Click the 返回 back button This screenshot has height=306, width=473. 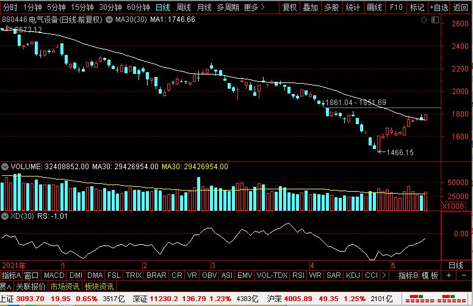pos(461,7)
